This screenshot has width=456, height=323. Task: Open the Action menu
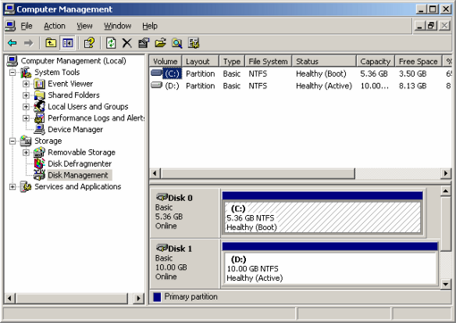pos(55,26)
